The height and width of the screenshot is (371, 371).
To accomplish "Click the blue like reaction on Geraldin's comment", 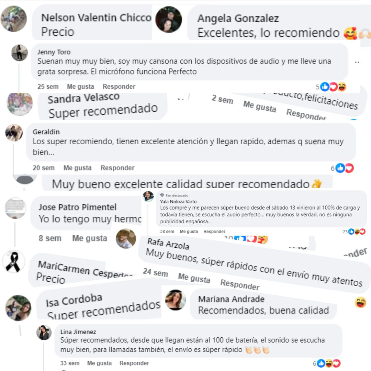I will [x=340, y=168].
